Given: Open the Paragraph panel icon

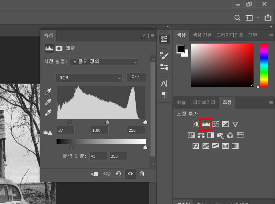Looking at the screenshot, I should coord(164,95).
